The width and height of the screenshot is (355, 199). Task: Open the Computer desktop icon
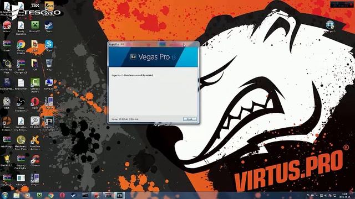click(49, 84)
